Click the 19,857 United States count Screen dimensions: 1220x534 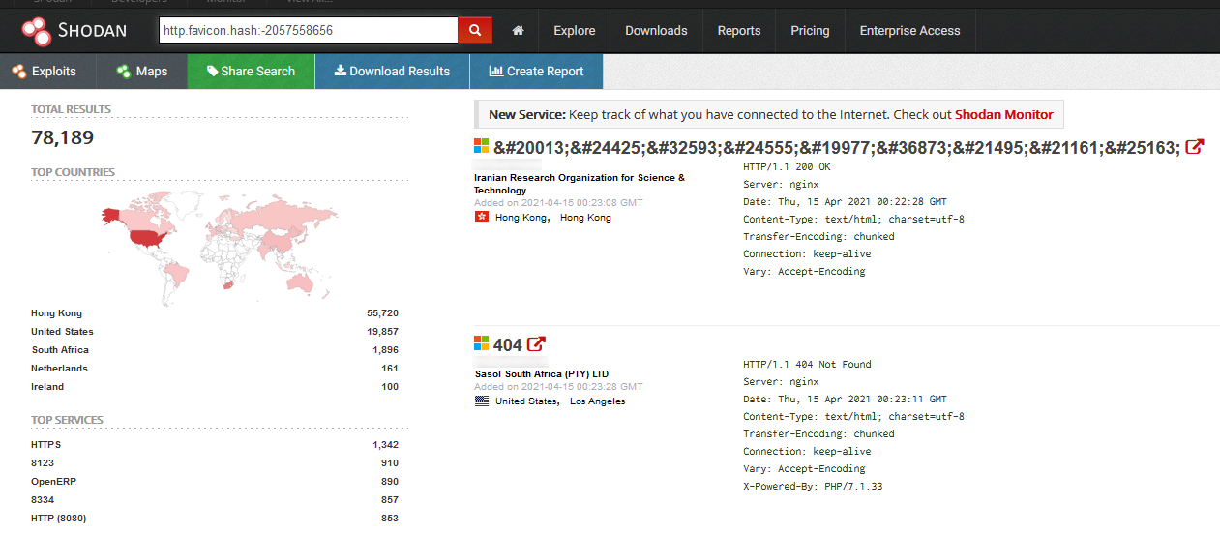[x=382, y=332]
